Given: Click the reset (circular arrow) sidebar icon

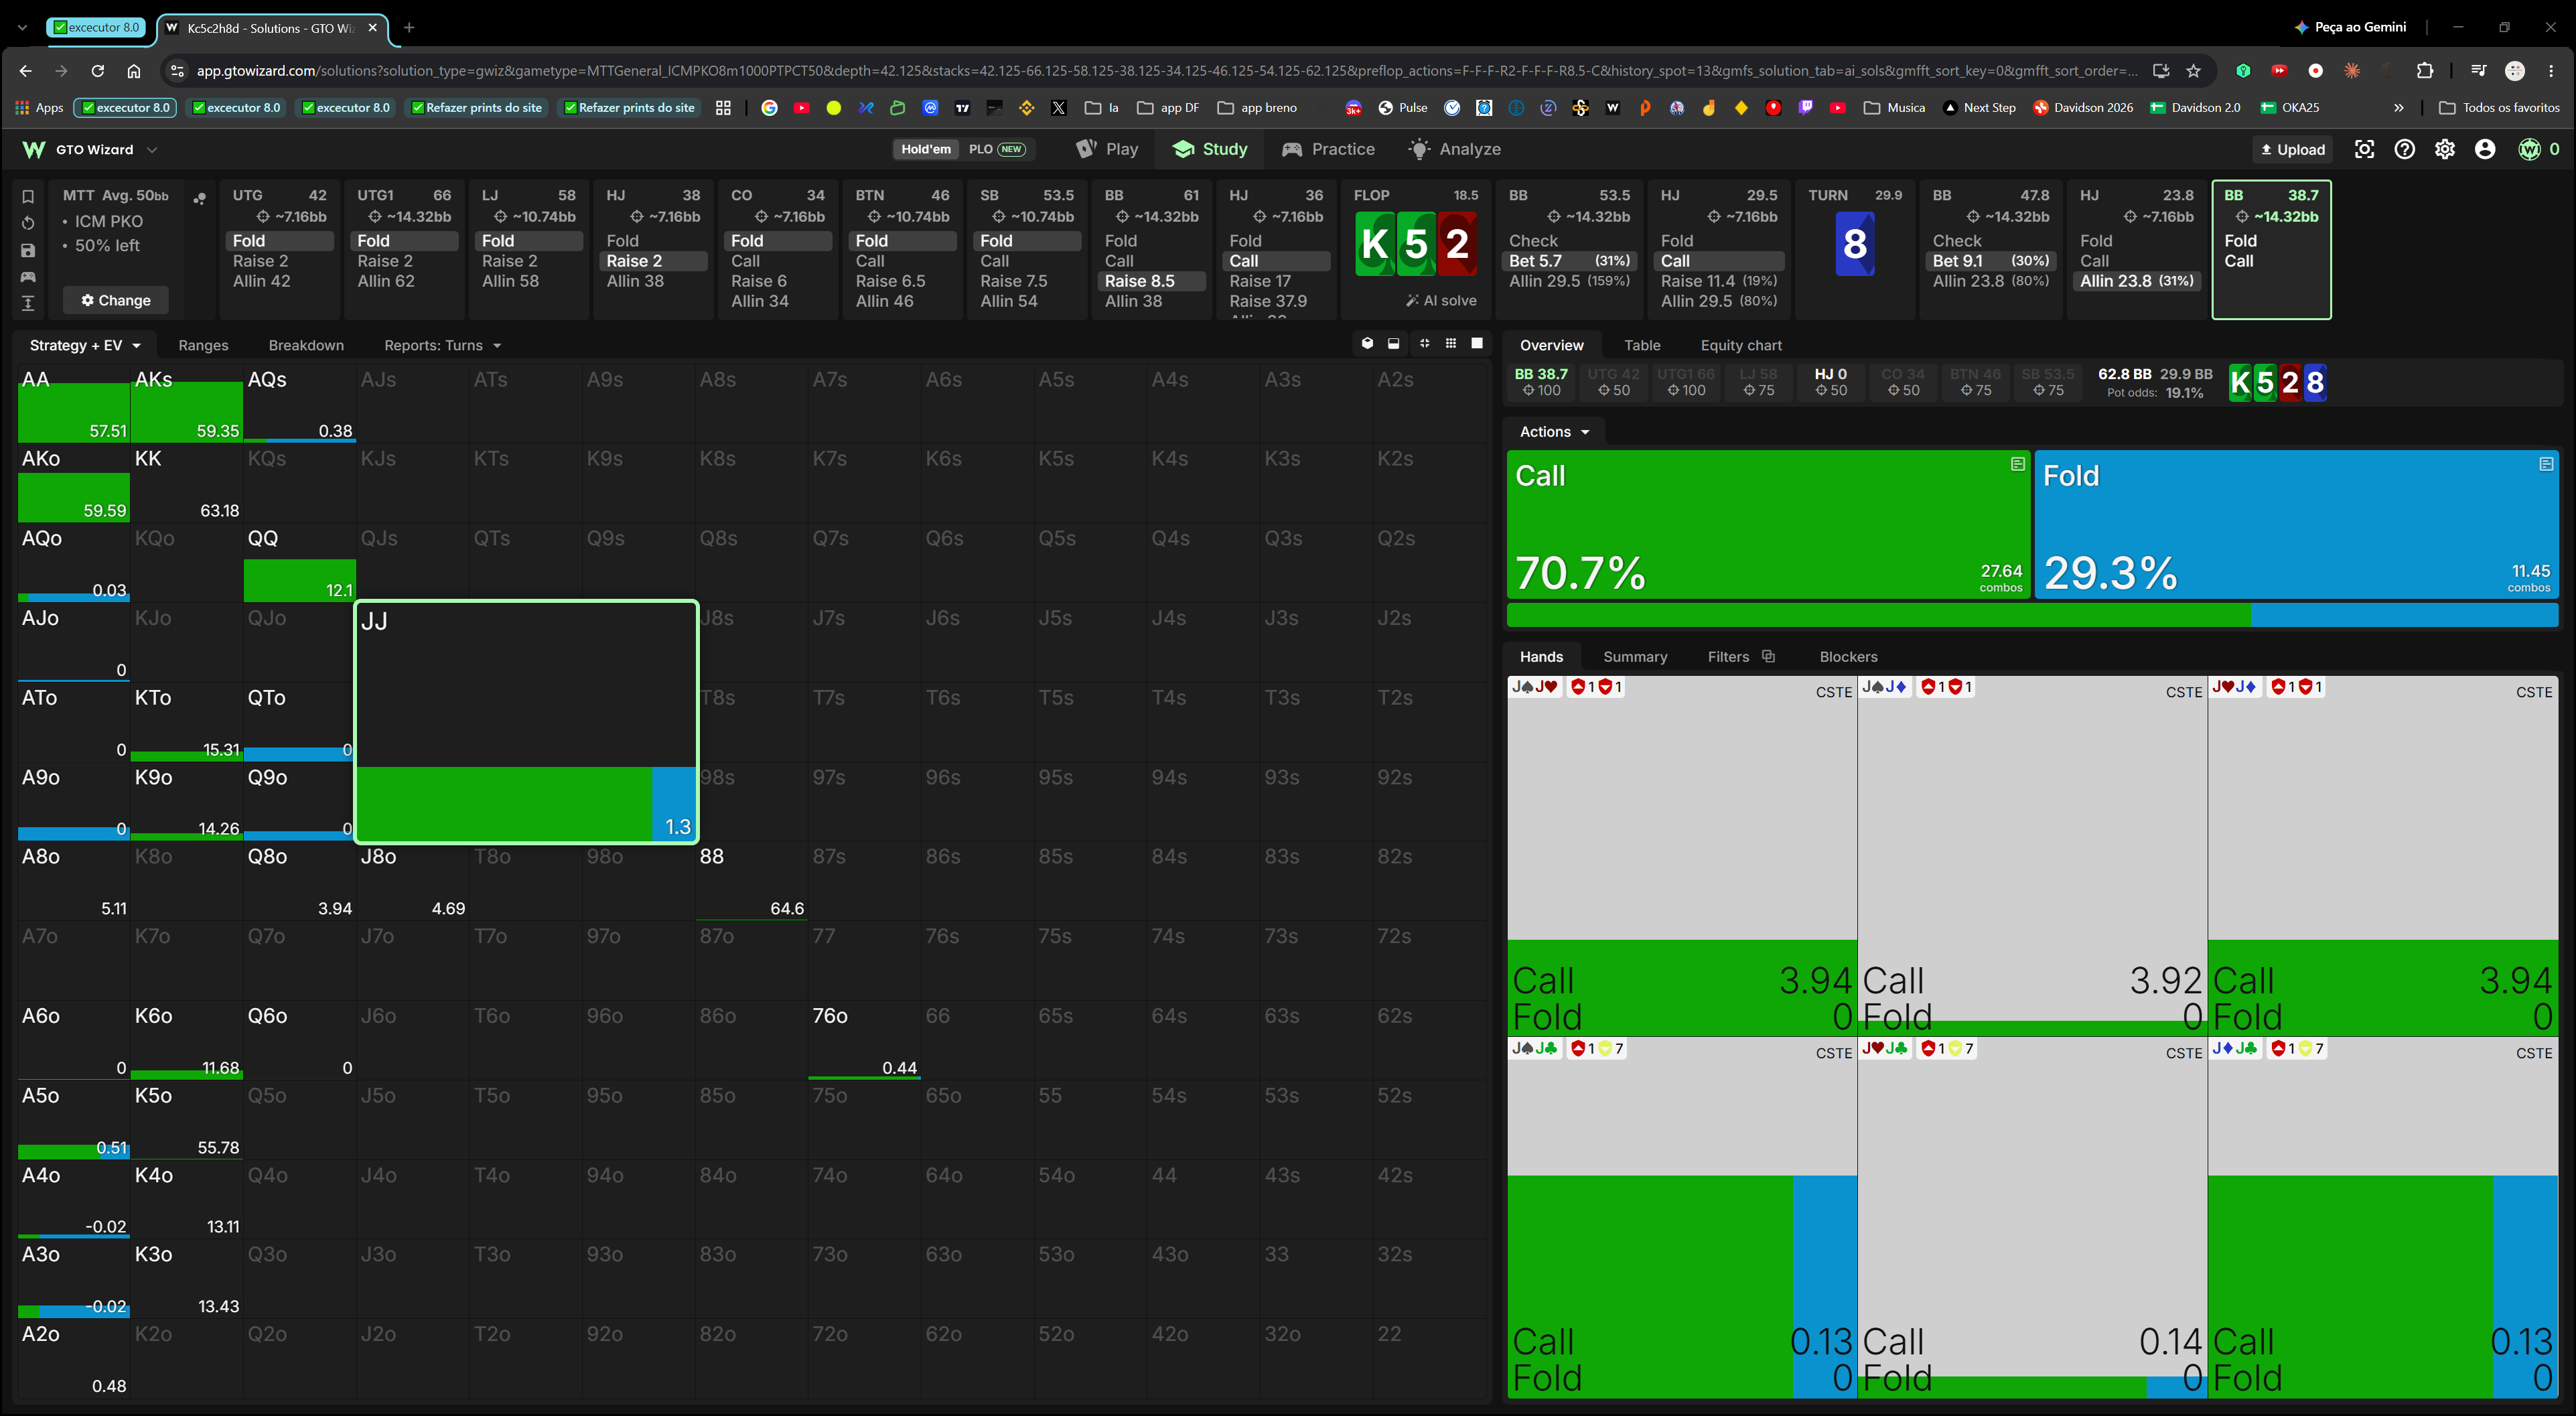Looking at the screenshot, I should tap(28, 223).
